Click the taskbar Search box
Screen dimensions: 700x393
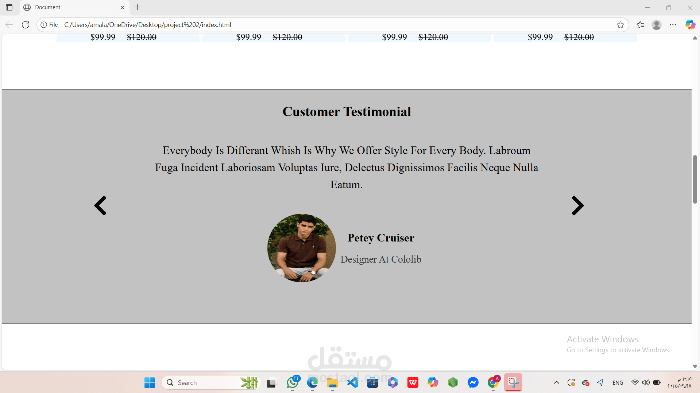(x=211, y=383)
